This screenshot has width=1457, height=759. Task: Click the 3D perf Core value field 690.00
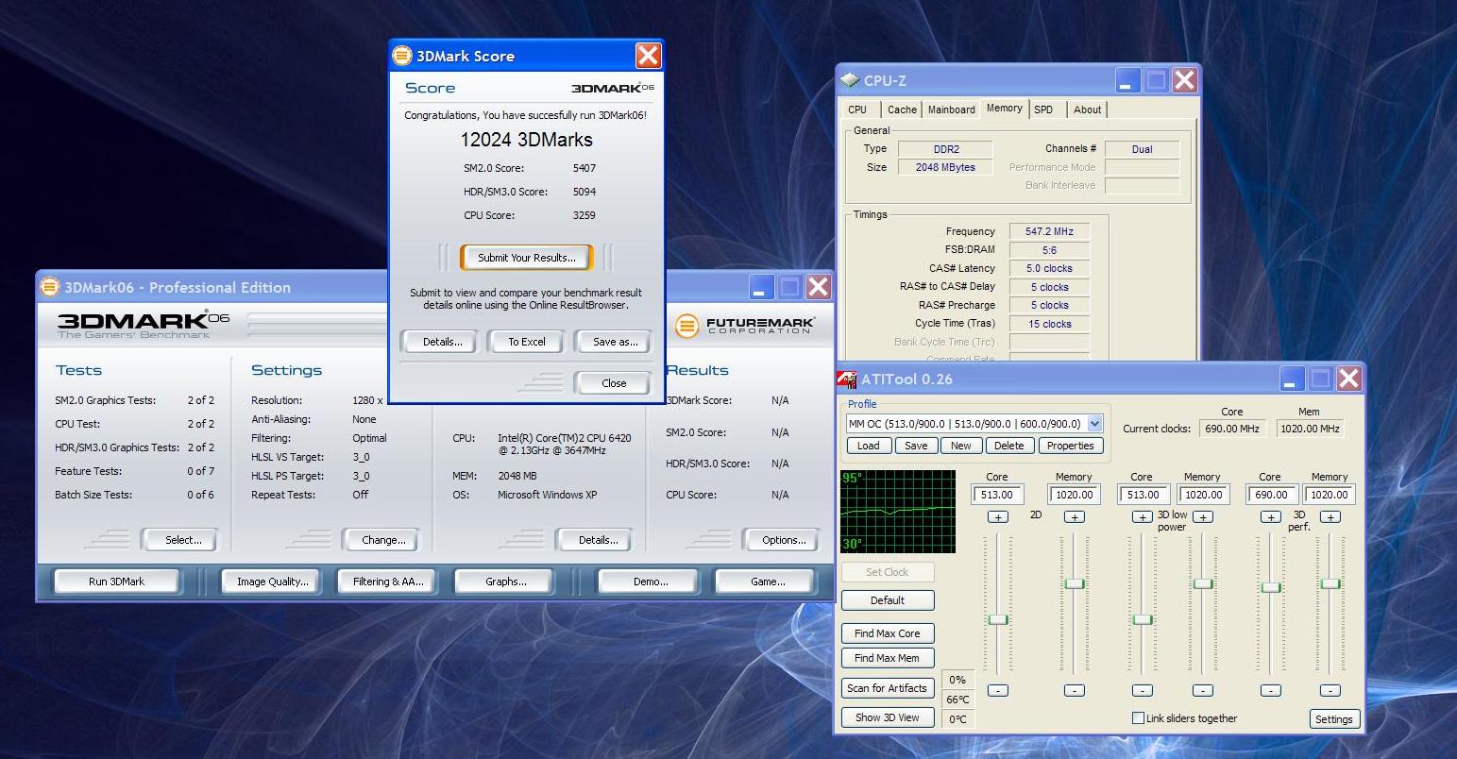pos(1271,495)
